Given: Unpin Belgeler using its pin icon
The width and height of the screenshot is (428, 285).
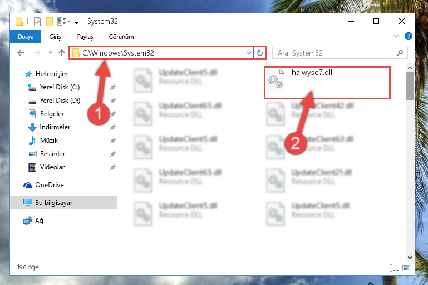Looking at the screenshot, I should (113, 114).
